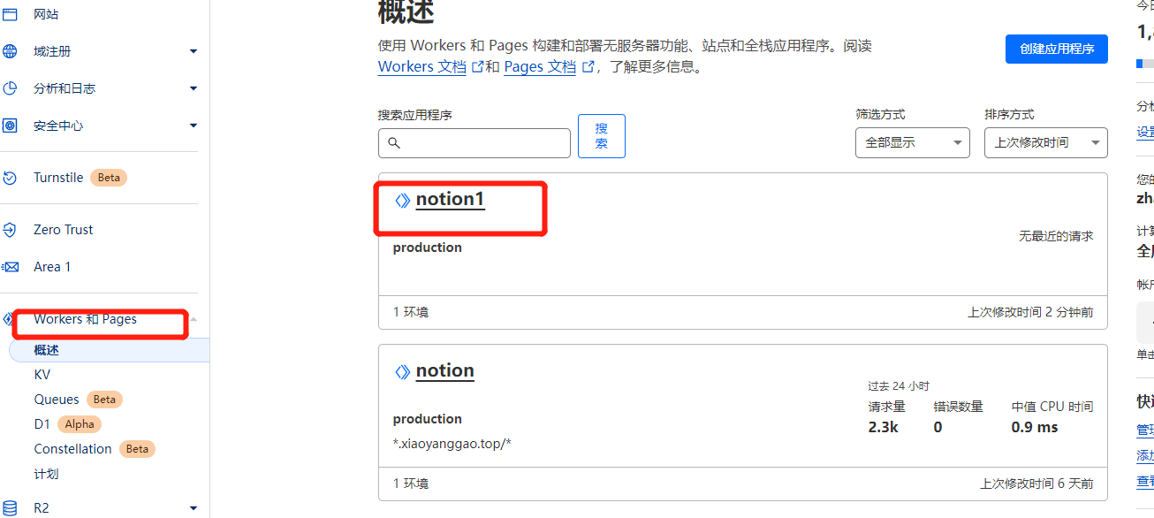The height and width of the screenshot is (518, 1154).
Task: Select Constellation Beta in the sidebar
Action: point(95,449)
